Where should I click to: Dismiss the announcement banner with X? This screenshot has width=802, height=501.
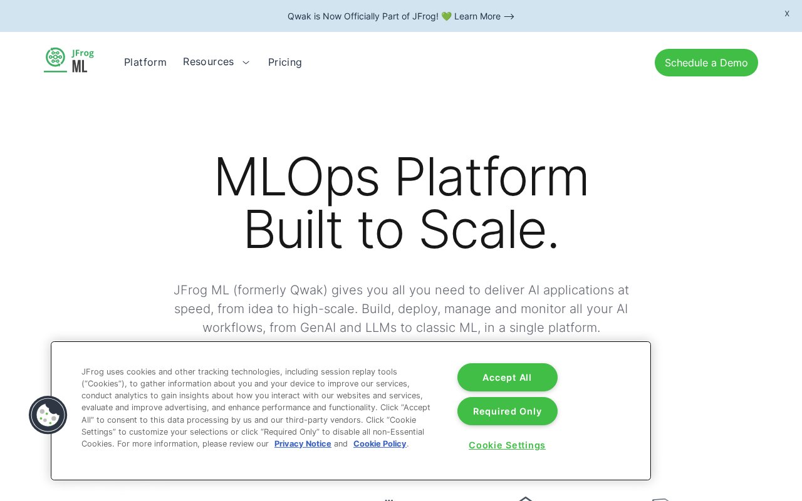point(787,14)
